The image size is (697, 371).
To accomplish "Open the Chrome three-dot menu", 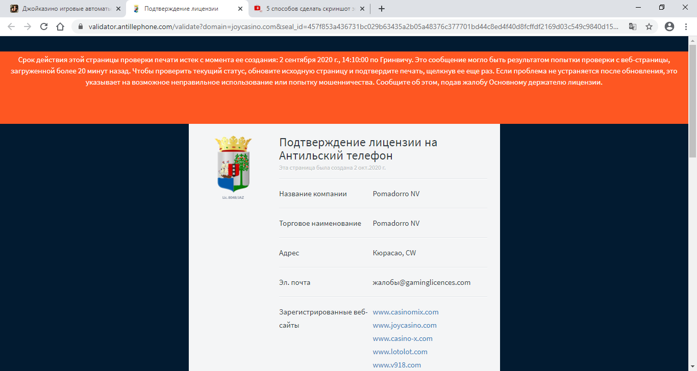I will pos(686,26).
